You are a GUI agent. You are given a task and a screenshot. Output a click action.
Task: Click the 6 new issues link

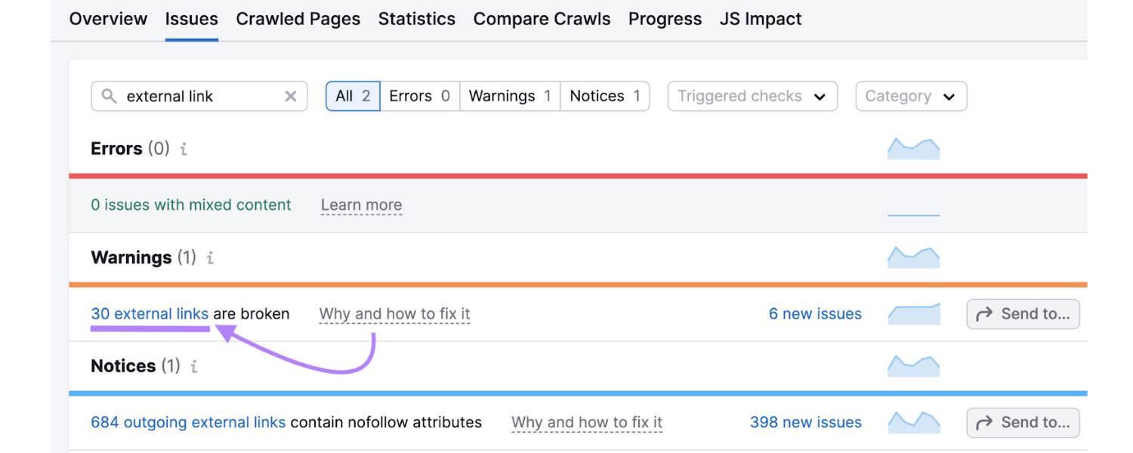tap(815, 314)
